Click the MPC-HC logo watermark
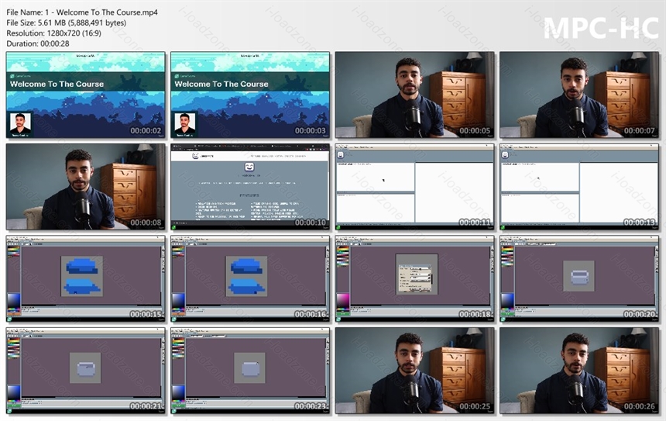The height and width of the screenshot is (421, 666). coord(601,29)
